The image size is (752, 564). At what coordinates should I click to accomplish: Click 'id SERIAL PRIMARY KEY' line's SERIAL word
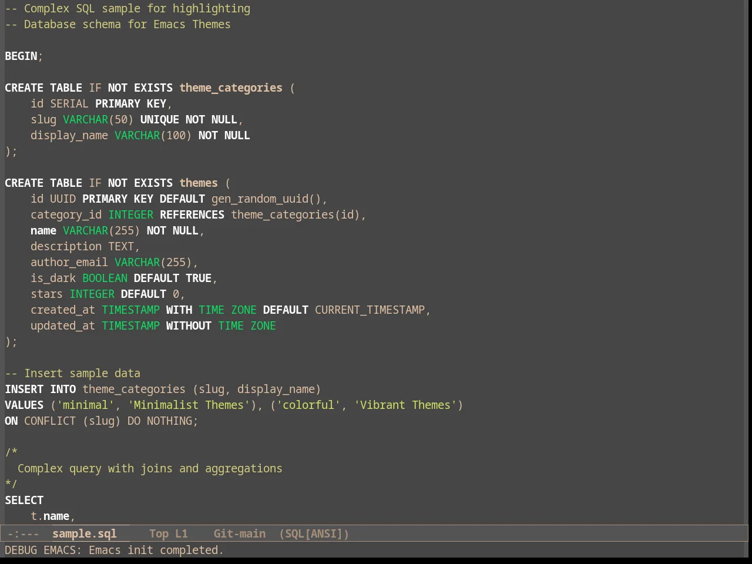tap(69, 103)
